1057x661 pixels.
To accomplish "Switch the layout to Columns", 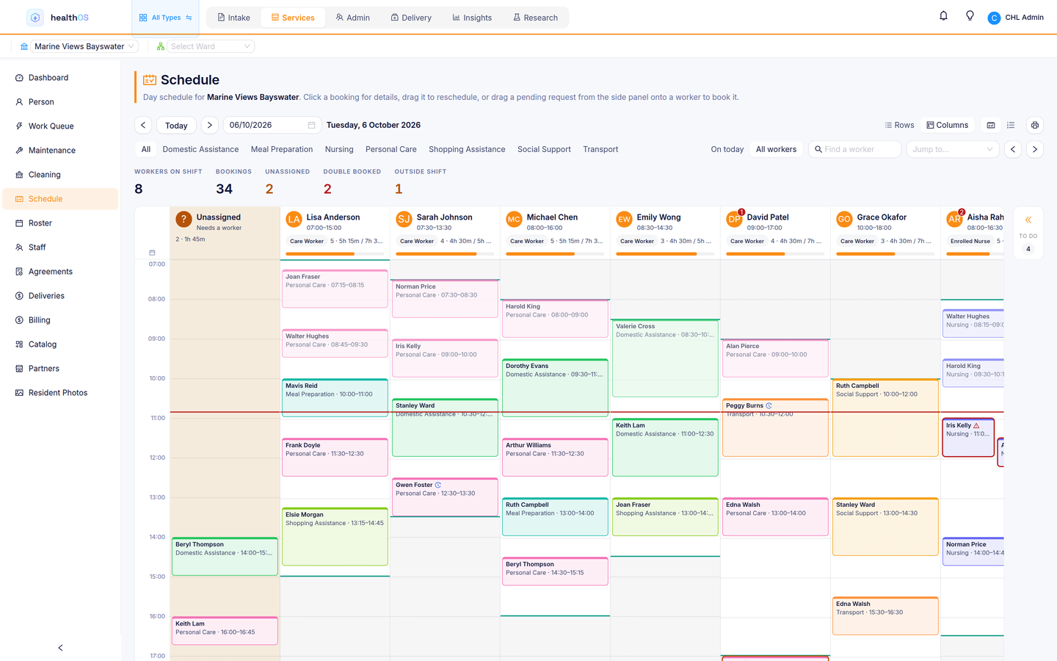I will [948, 126].
